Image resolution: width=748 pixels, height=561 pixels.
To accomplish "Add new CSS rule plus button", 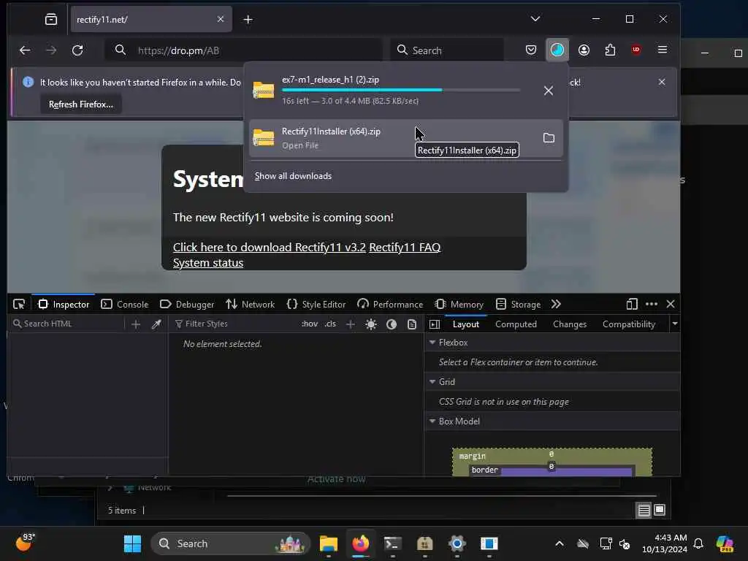I will 350,324.
